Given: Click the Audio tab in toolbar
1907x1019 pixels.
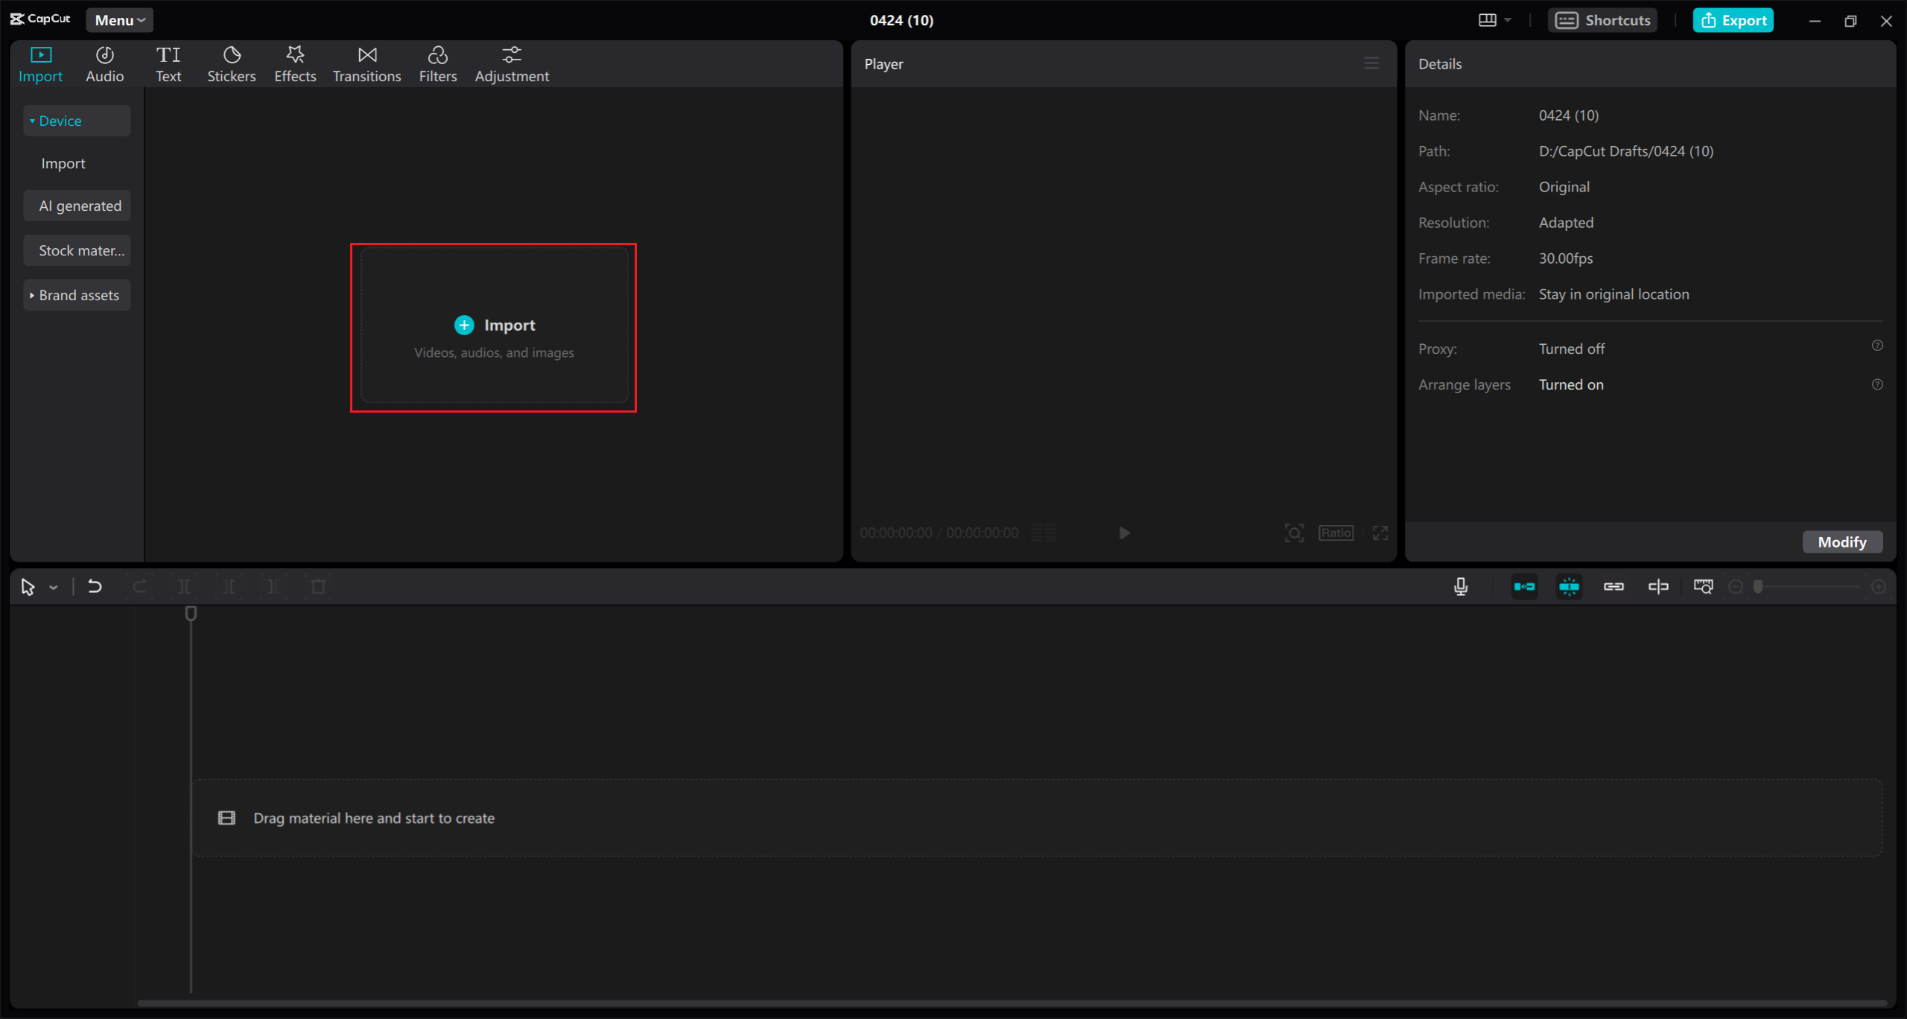Looking at the screenshot, I should 104,63.
